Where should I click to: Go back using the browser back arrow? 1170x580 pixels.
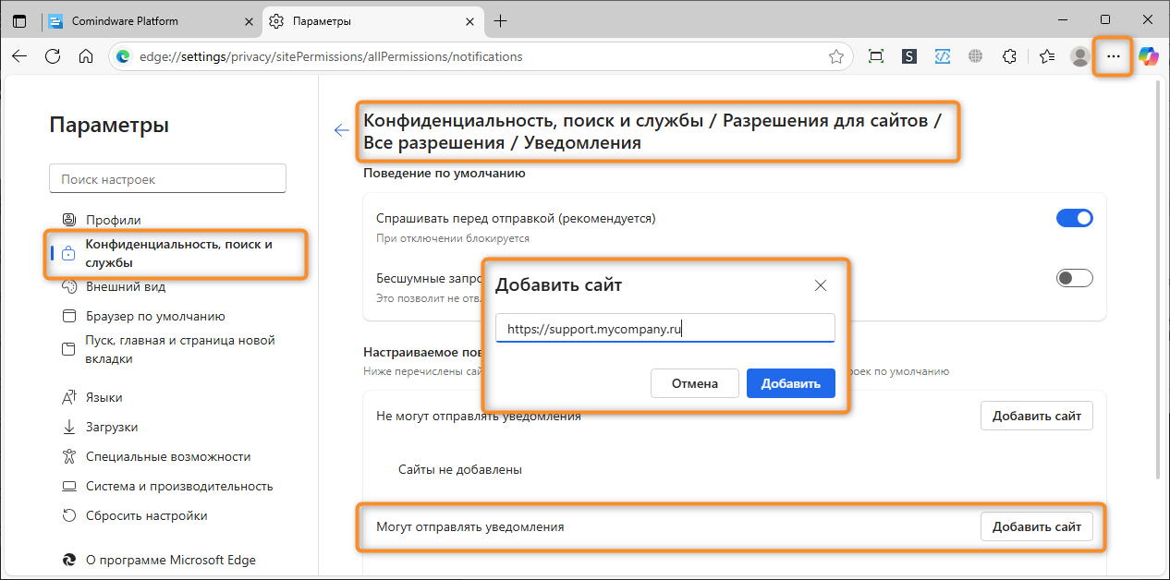pos(19,56)
